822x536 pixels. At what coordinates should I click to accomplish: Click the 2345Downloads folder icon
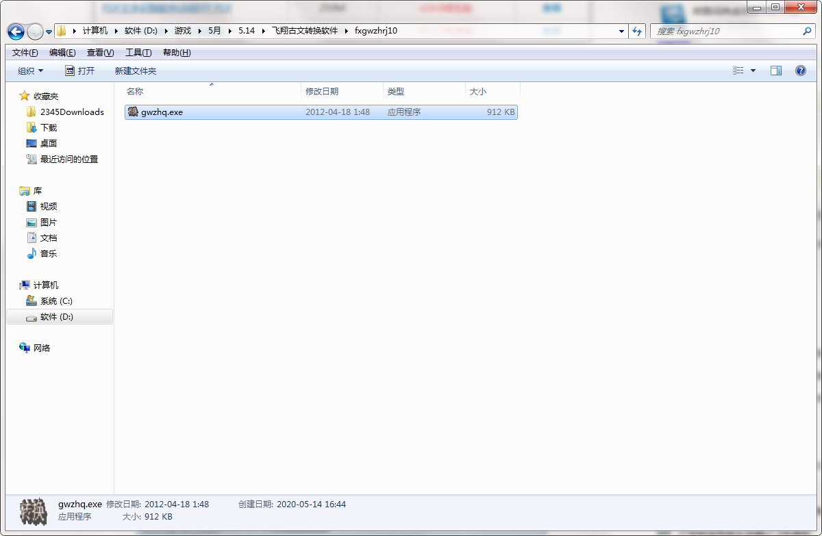click(x=31, y=112)
